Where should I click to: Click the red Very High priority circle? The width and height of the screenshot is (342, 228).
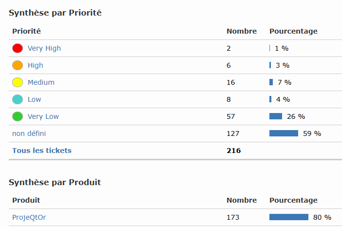[x=18, y=48]
